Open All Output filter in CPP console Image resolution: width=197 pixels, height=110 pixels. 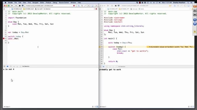pyautogui.click(x=103, y=107)
